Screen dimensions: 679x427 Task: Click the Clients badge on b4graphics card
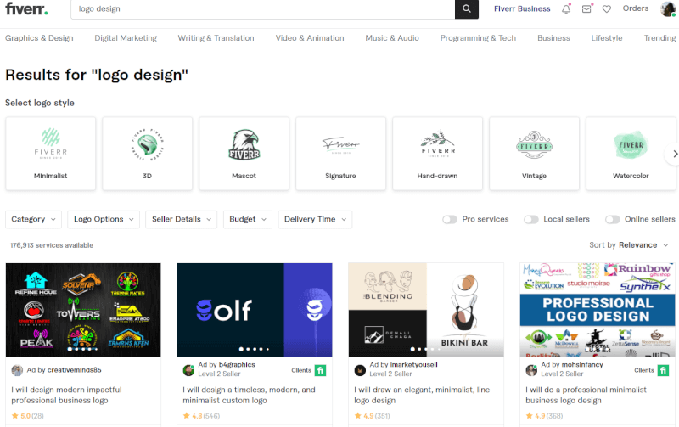click(x=309, y=370)
